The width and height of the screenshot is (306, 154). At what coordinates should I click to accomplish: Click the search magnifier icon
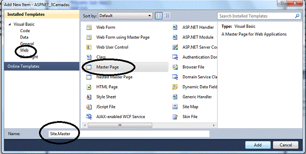point(297,16)
